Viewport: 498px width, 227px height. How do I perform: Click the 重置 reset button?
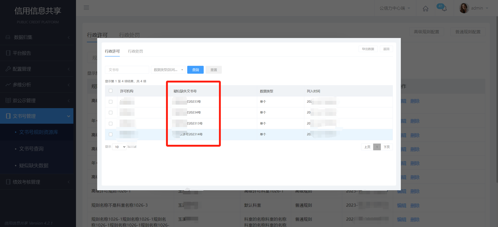[x=214, y=70]
